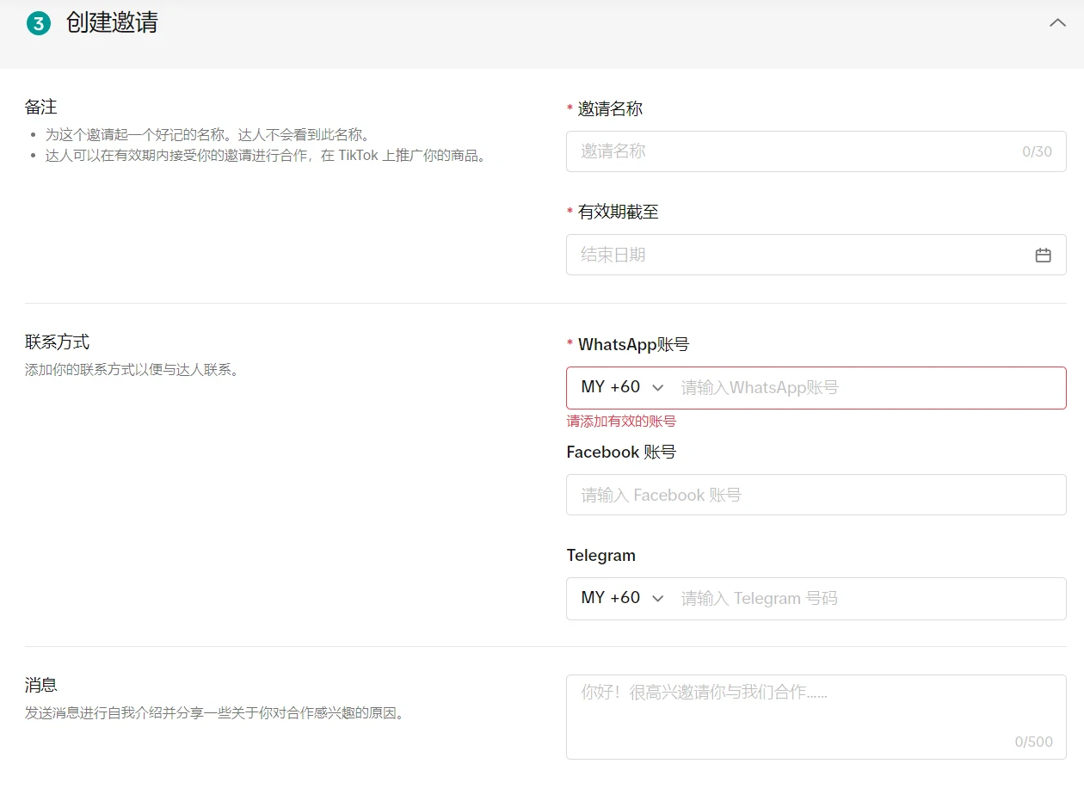This screenshot has height=807, width=1084.
Task: Click the 有效期截至 field label
Action: tap(618, 212)
